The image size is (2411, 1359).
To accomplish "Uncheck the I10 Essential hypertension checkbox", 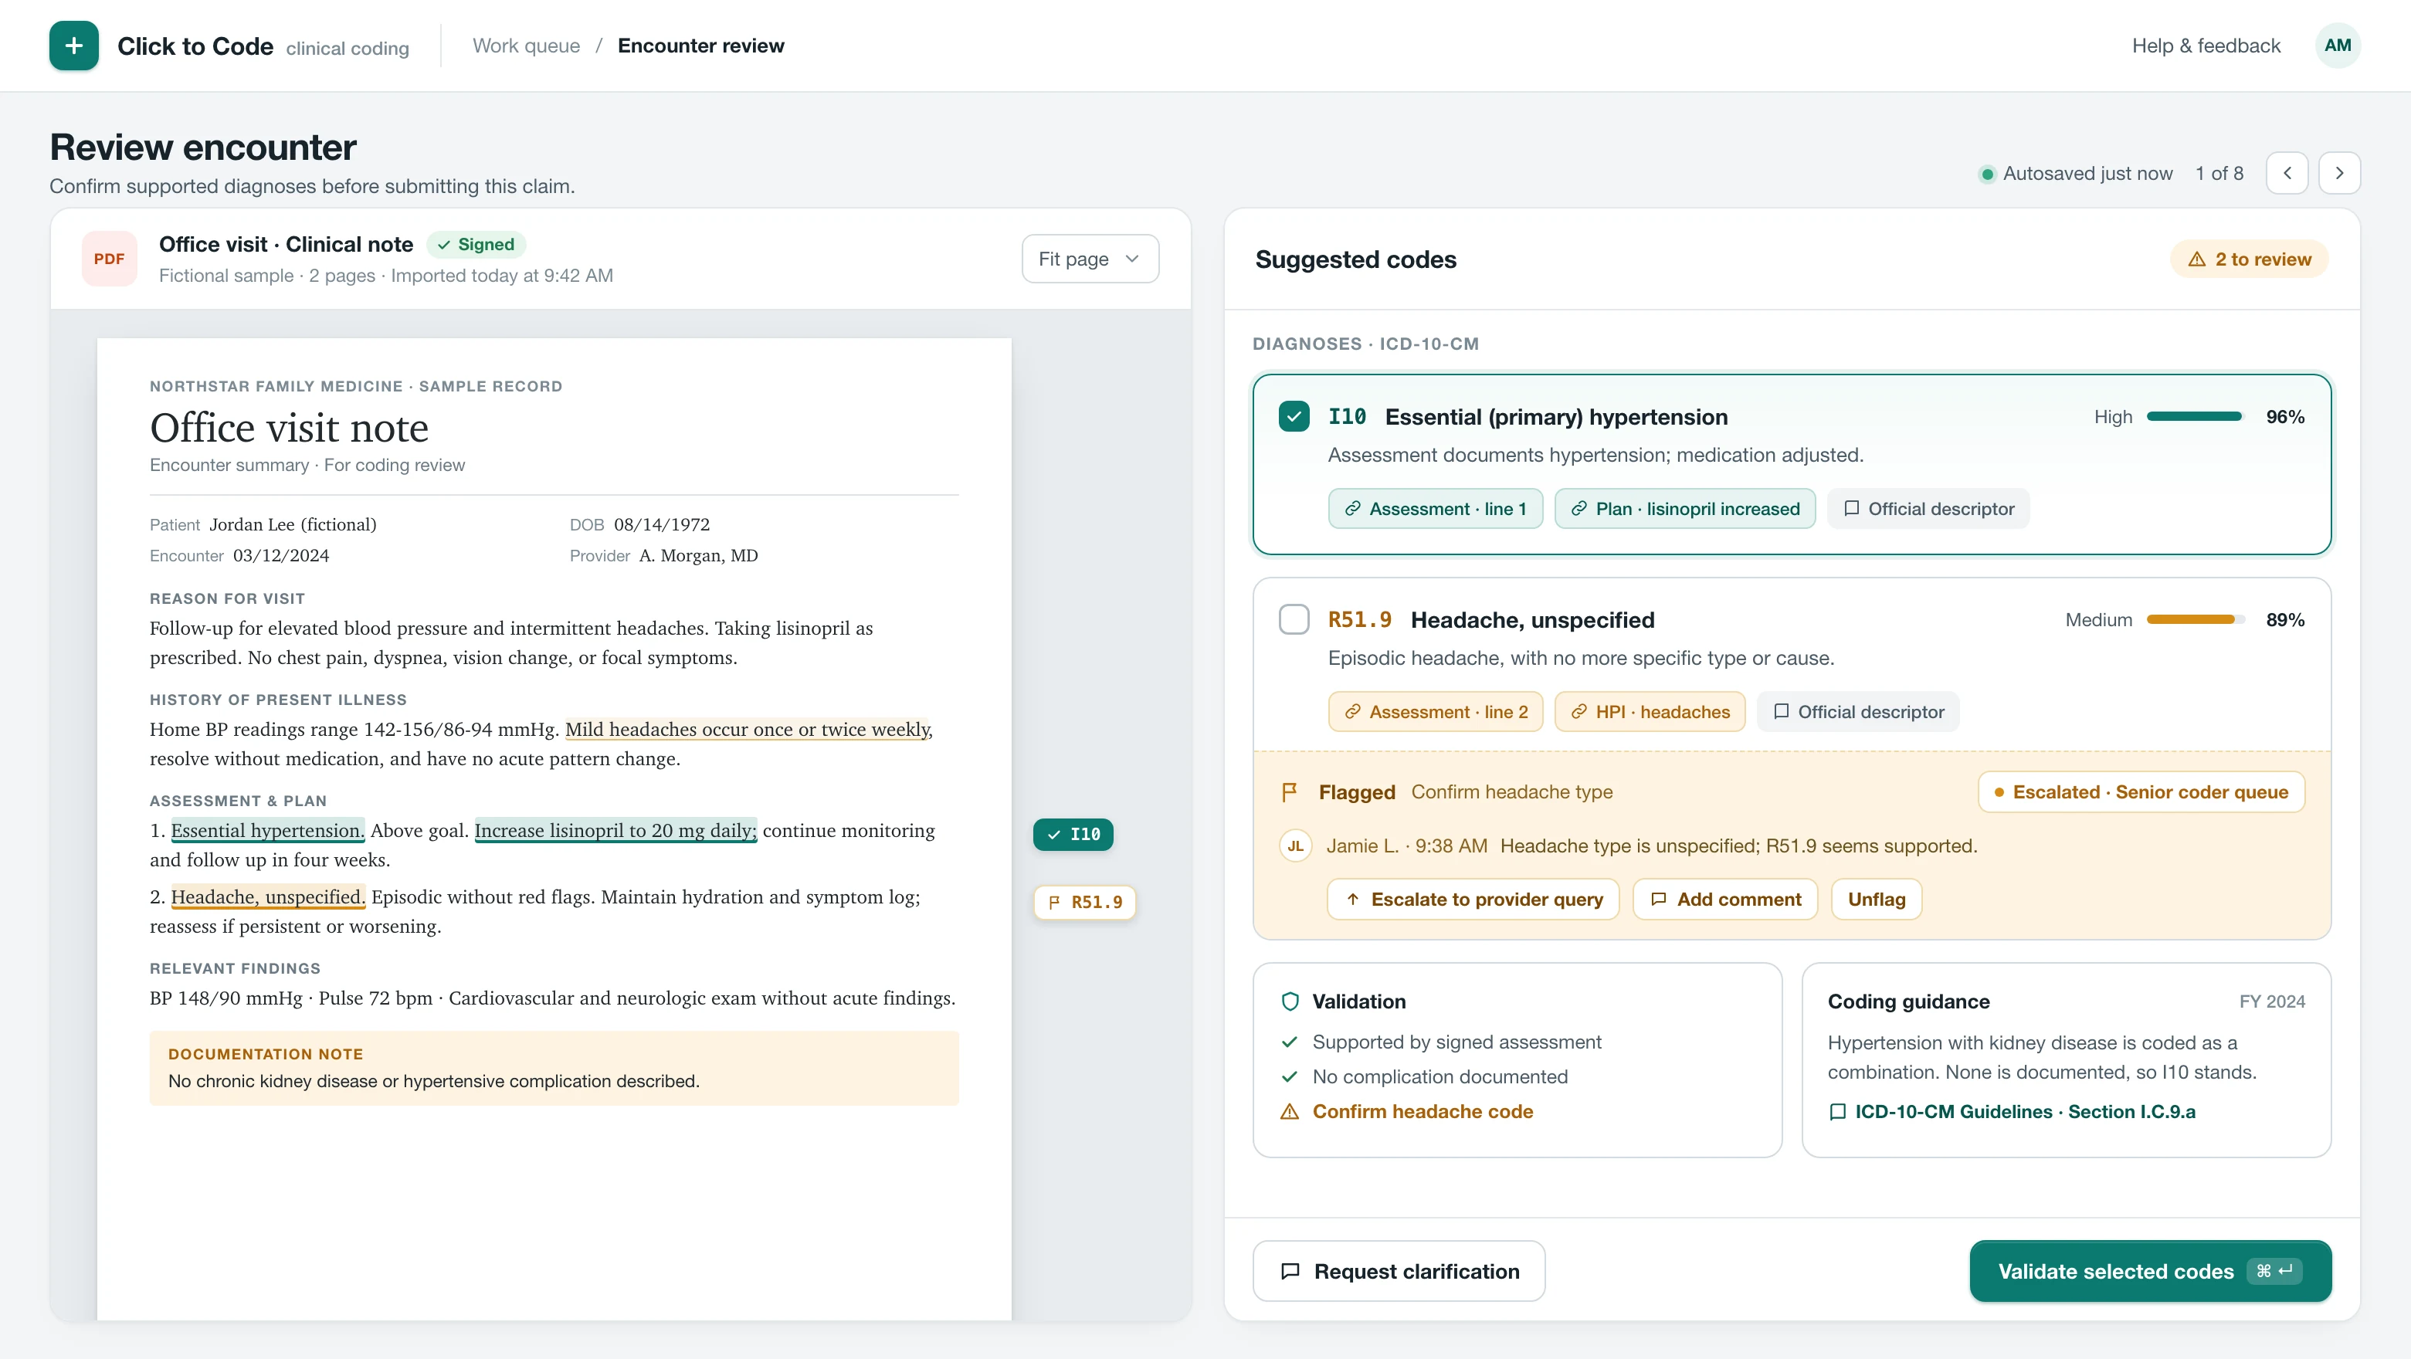I will [x=1294, y=416].
